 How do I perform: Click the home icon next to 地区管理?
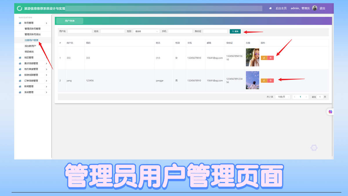pos(20,58)
